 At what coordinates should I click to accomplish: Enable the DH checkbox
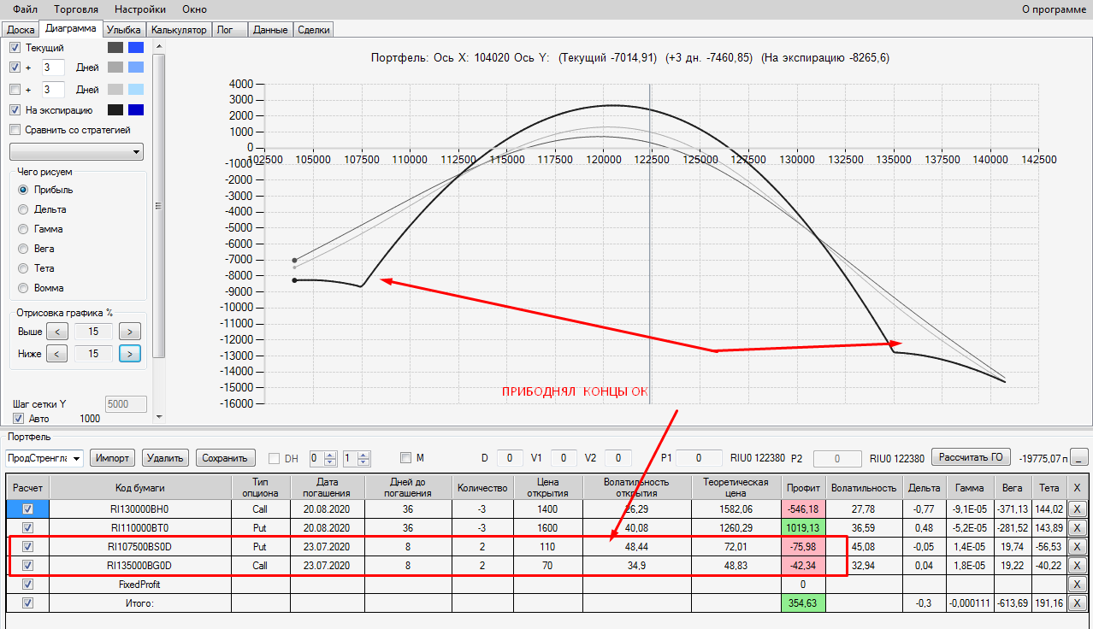pos(275,458)
